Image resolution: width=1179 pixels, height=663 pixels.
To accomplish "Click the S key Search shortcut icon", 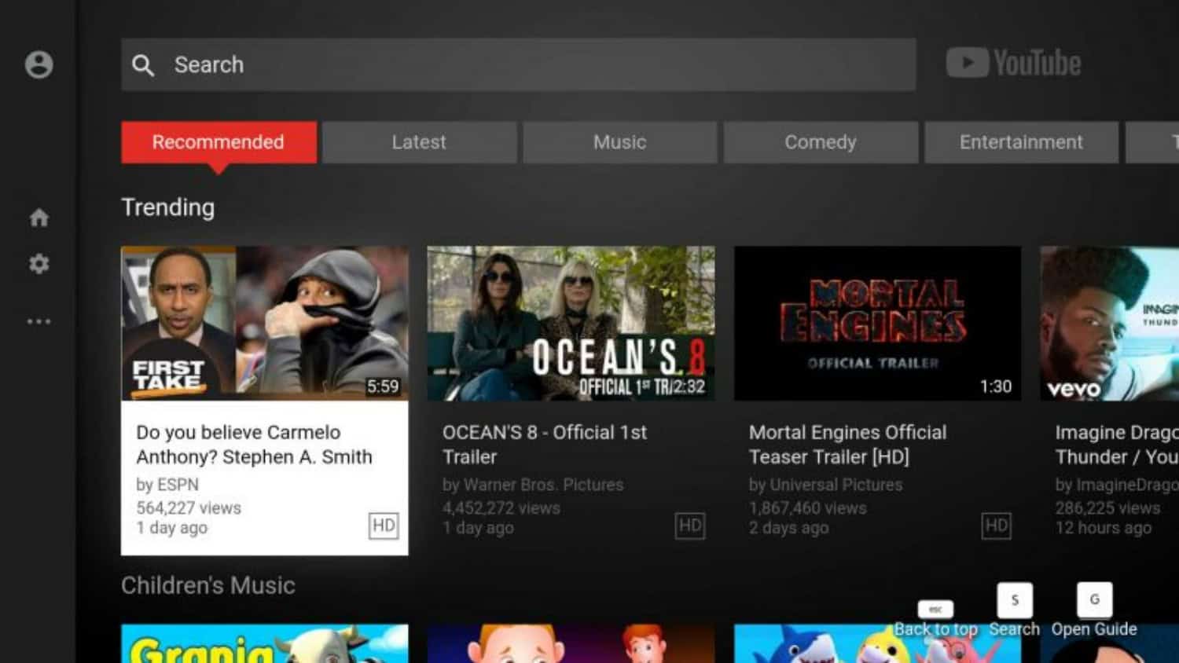I will click(1015, 600).
